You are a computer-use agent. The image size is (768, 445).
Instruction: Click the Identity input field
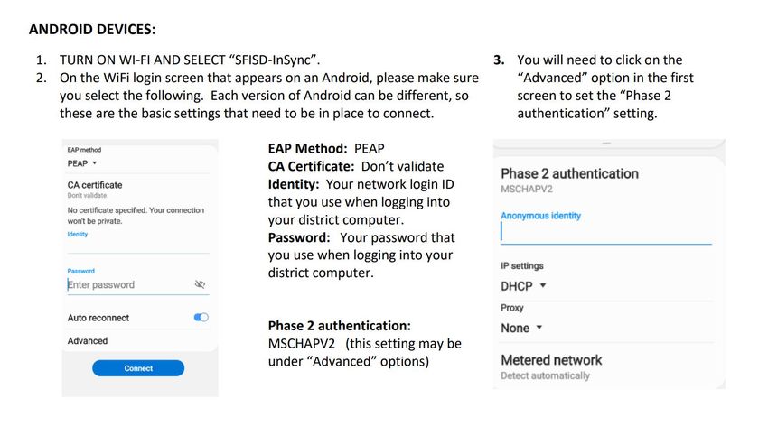click(x=137, y=246)
